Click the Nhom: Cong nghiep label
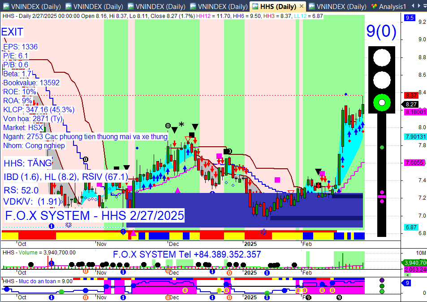The height and width of the screenshot is (302, 427). (x=34, y=145)
